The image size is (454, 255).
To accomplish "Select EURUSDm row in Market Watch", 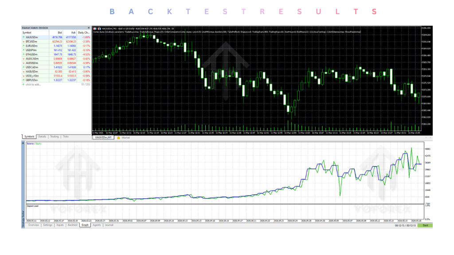I will pyautogui.click(x=56, y=46).
